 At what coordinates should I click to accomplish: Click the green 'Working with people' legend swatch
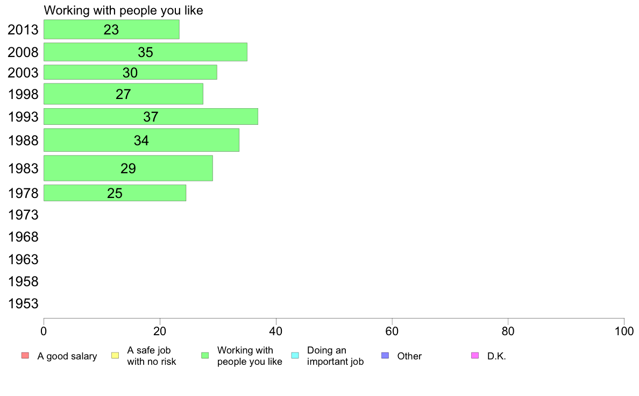coord(205,356)
